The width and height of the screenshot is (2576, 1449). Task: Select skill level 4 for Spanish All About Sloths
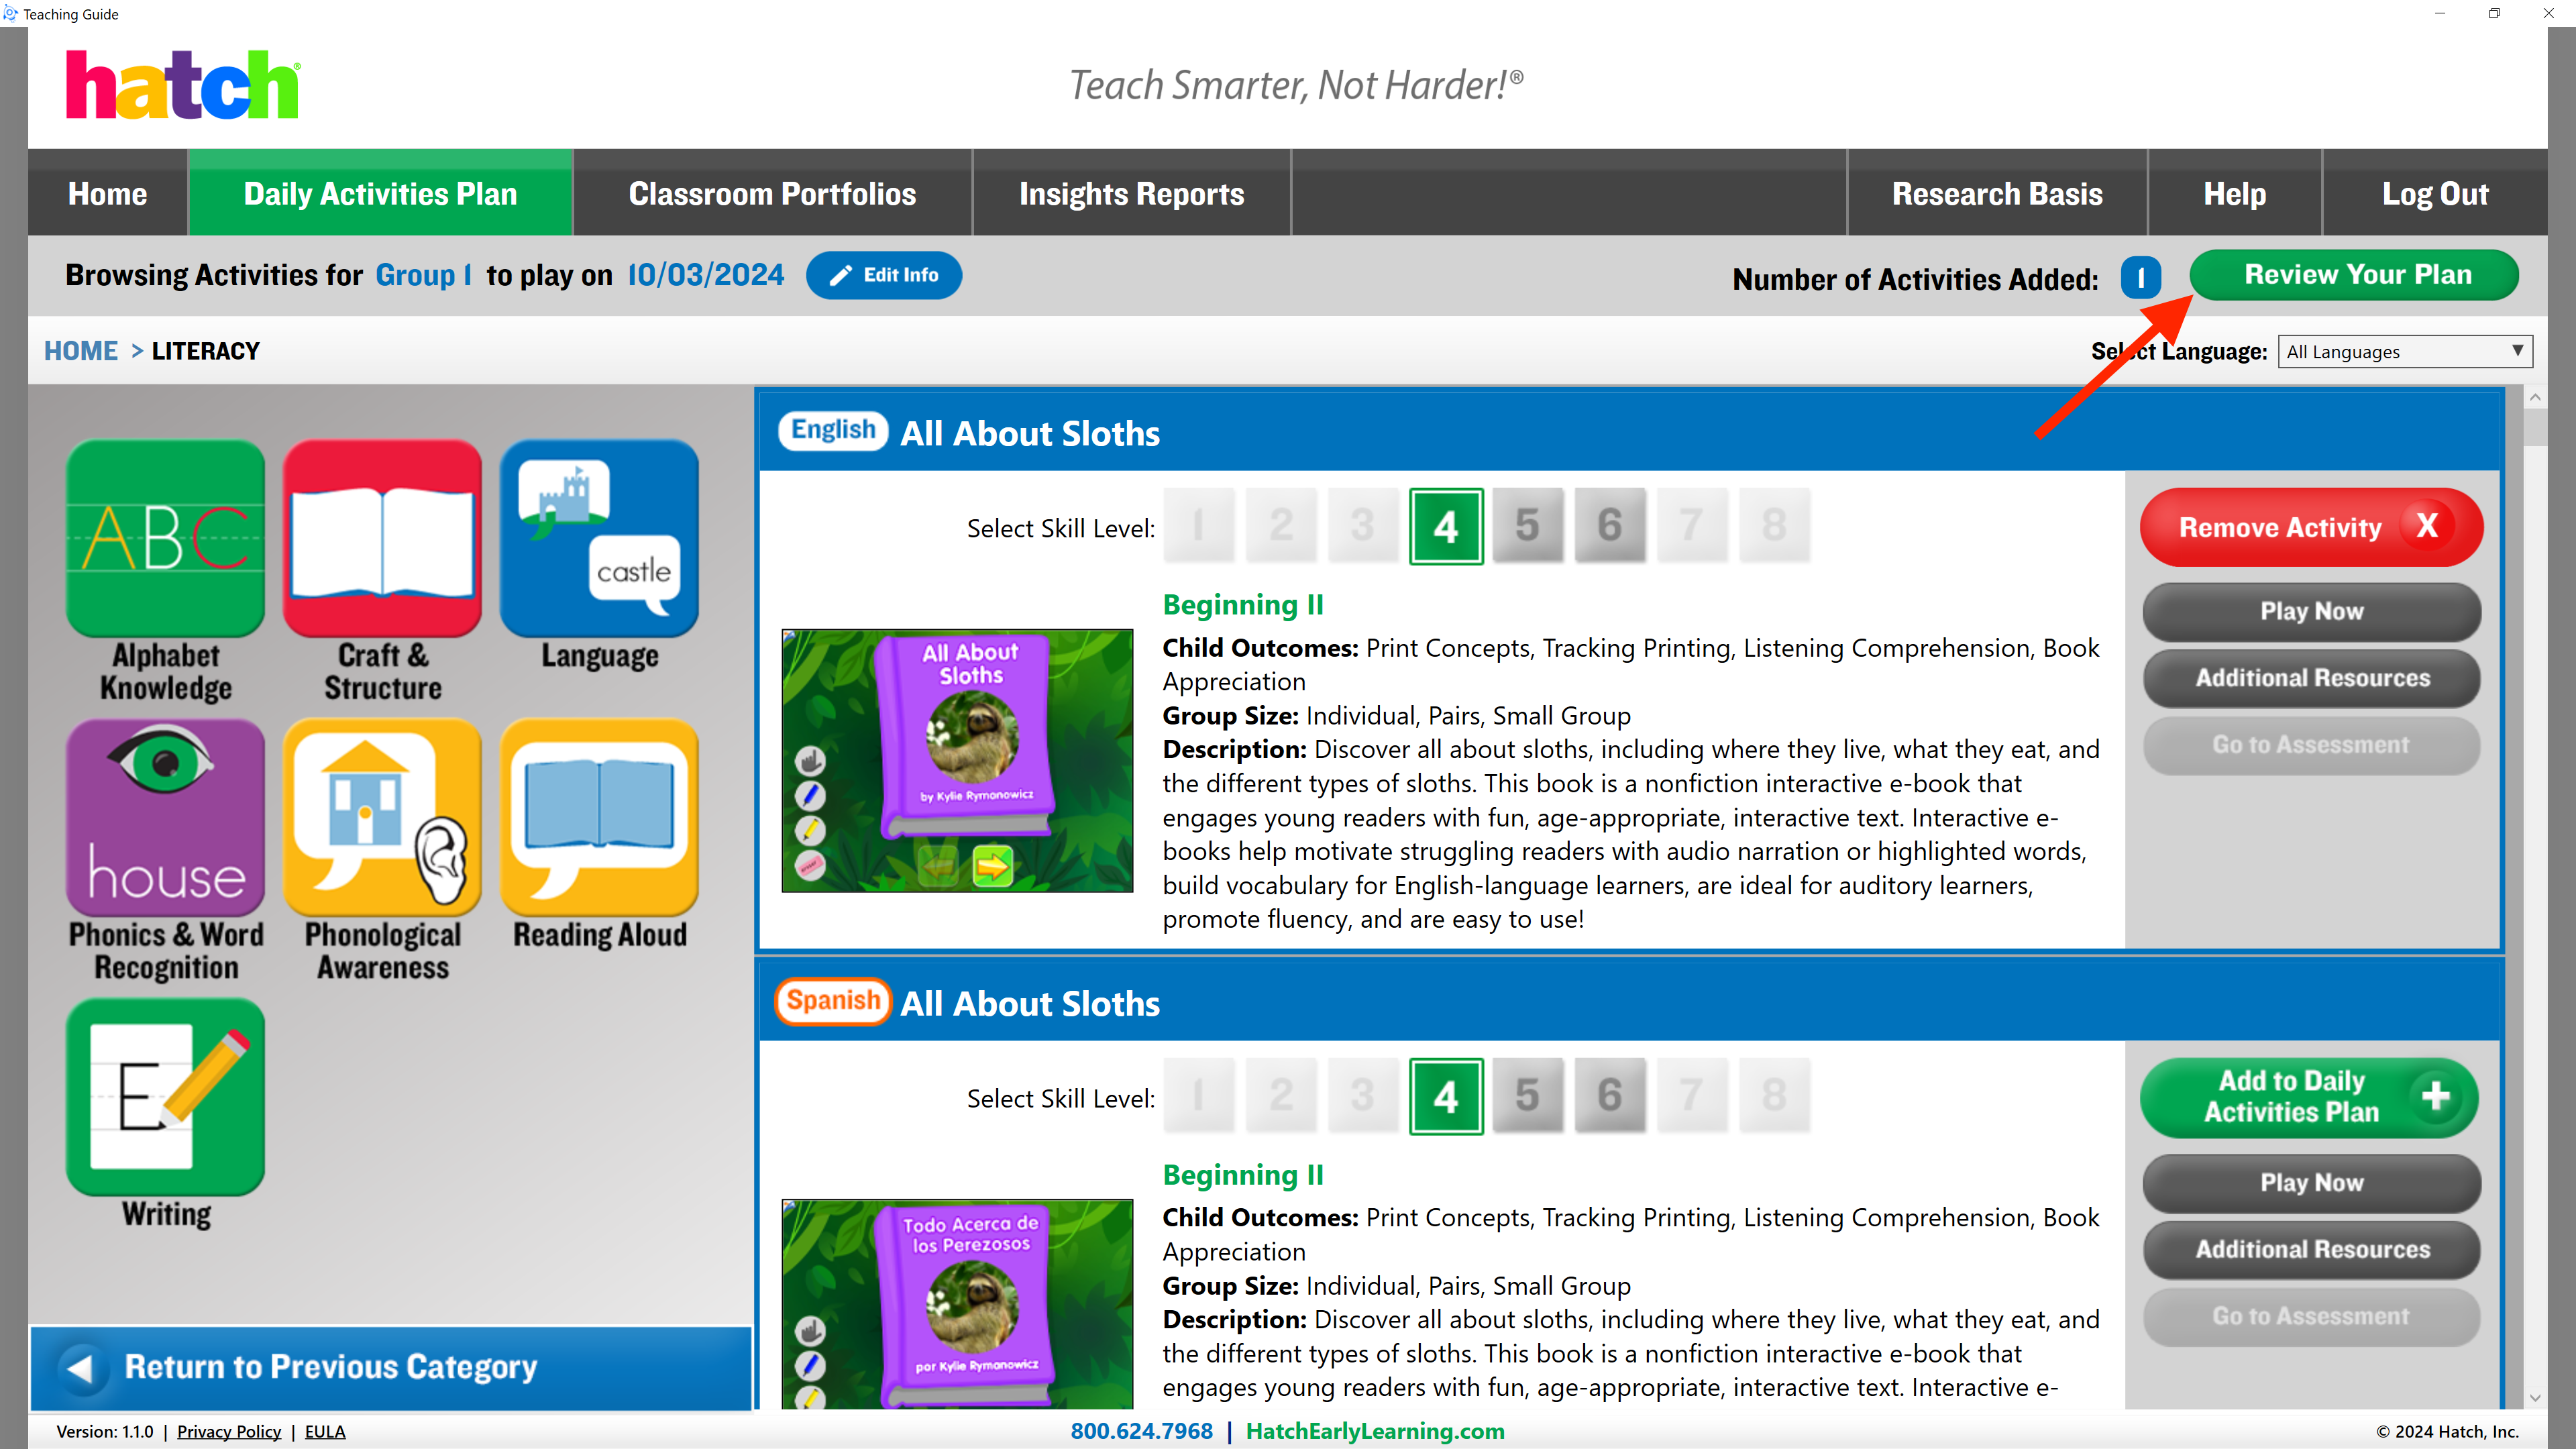(1446, 1096)
